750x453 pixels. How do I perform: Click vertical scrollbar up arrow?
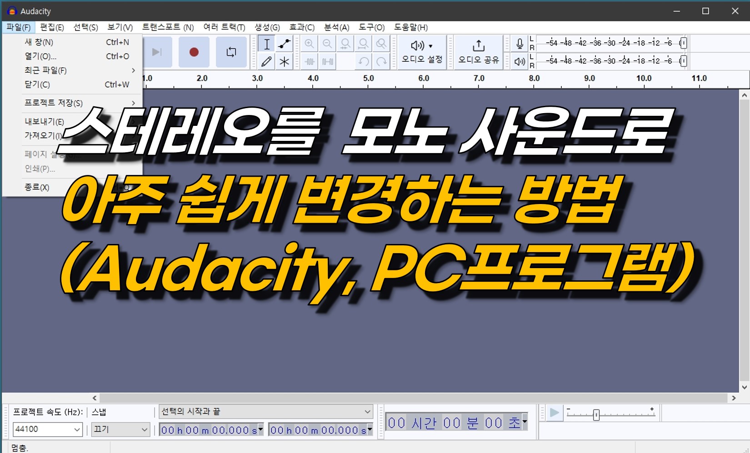pyautogui.click(x=744, y=95)
